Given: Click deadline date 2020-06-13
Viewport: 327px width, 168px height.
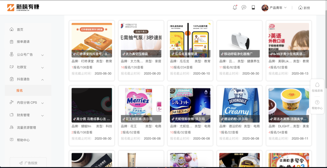Looking at the screenshot, I should (300, 73).
